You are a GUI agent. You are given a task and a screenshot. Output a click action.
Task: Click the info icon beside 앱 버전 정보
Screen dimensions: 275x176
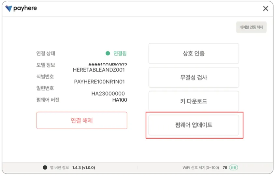(x=45, y=168)
